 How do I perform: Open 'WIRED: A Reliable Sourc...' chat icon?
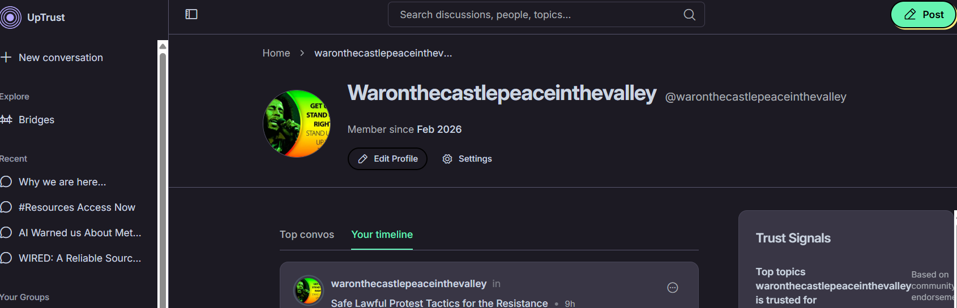click(6, 258)
